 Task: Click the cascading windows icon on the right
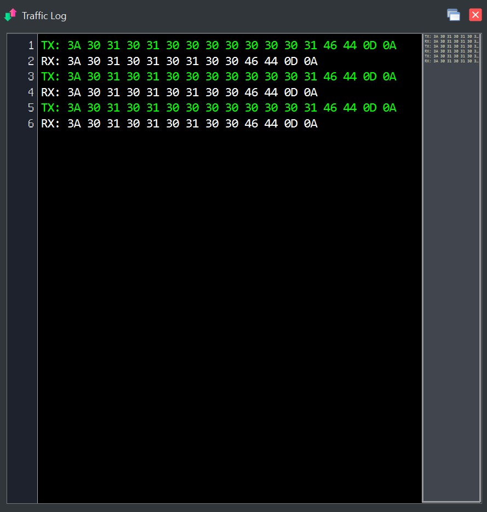(x=454, y=15)
